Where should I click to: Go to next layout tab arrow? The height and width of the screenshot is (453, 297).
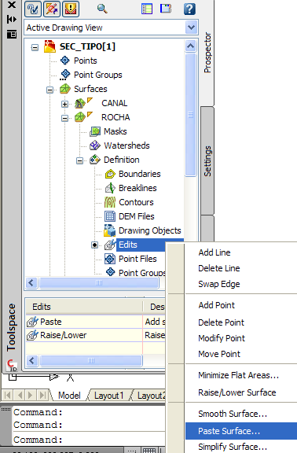(x=31, y=395)
